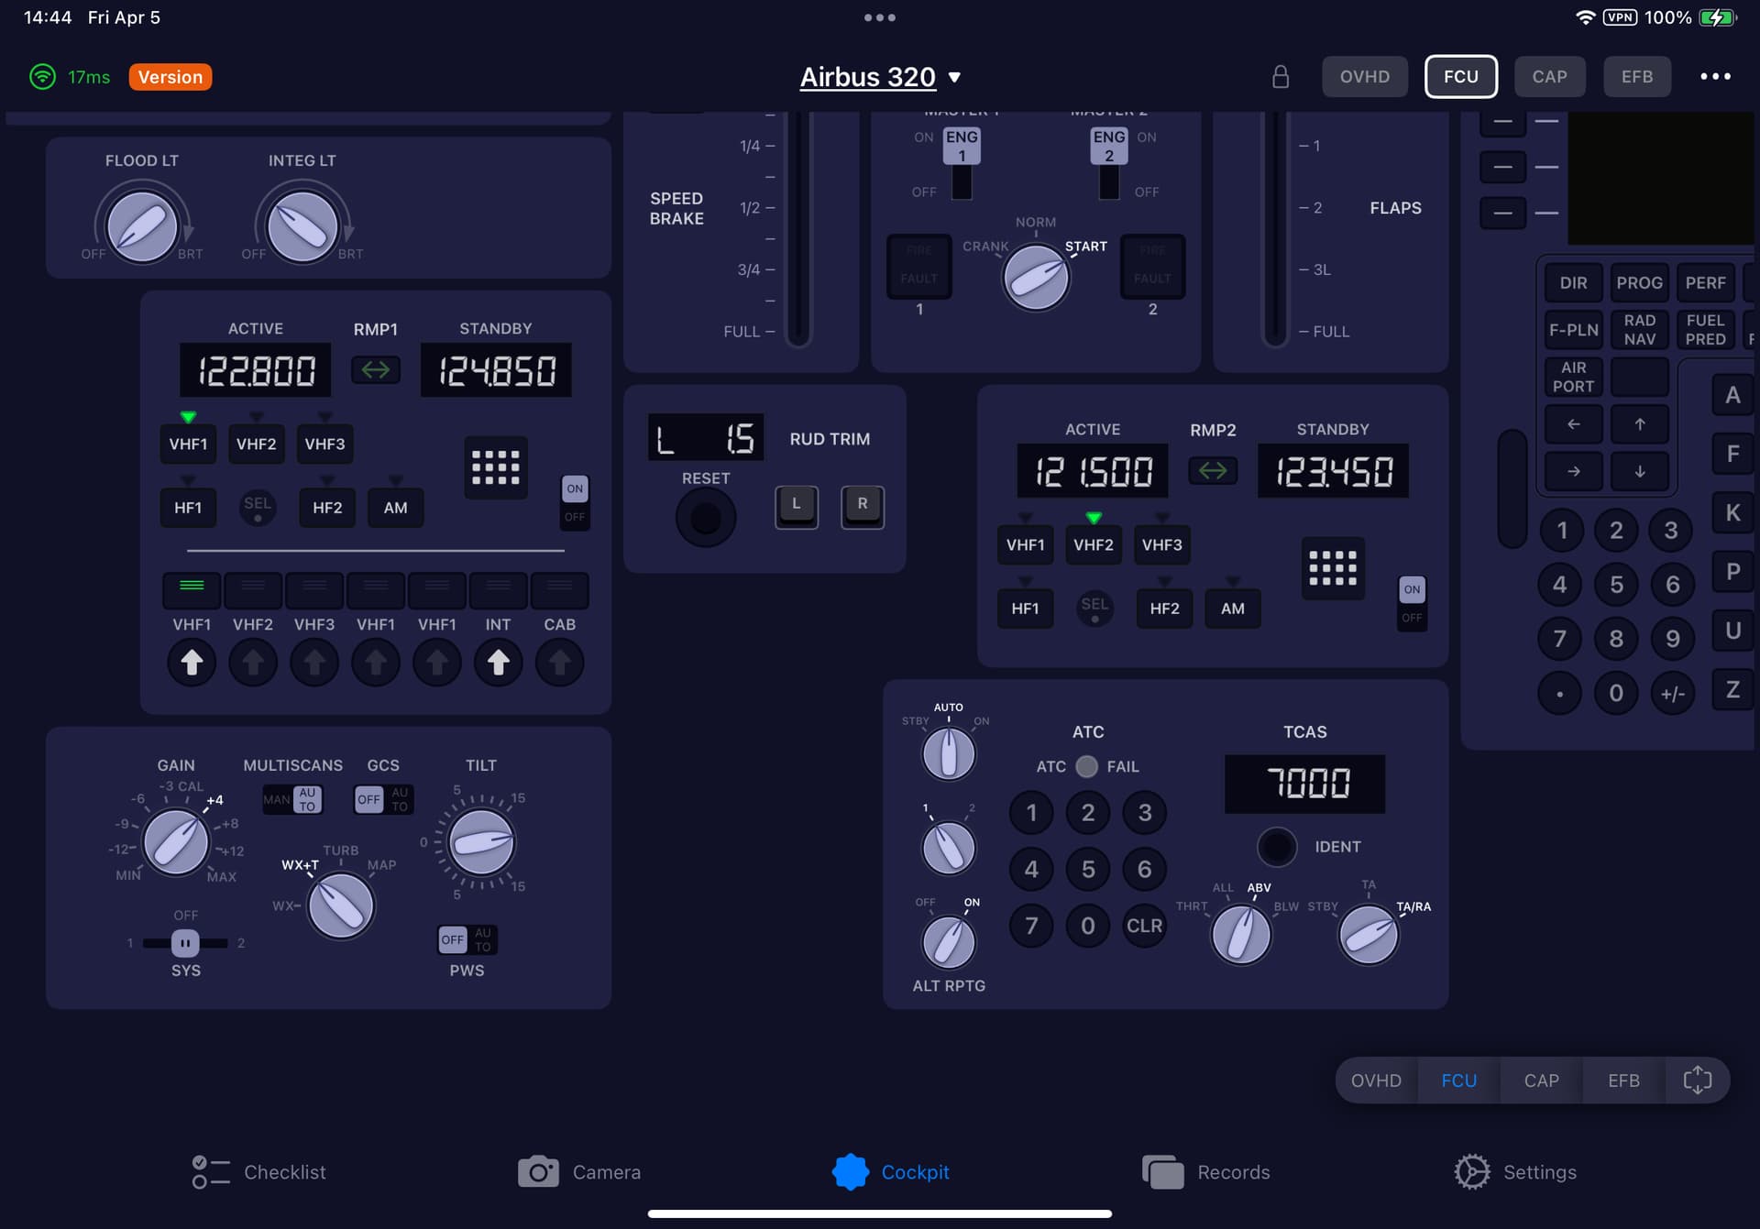Activate INT audio arrow button

click(x=498, y=663)
